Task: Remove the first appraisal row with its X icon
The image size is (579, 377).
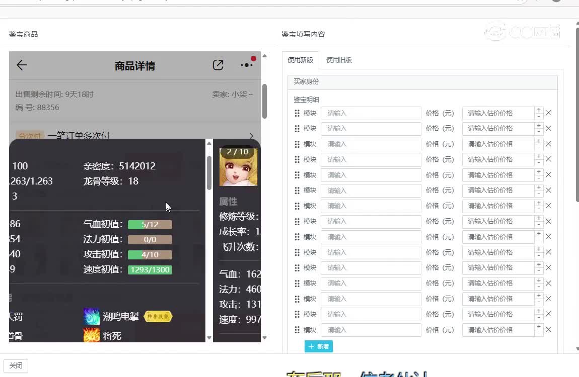Action: point(548,113)
